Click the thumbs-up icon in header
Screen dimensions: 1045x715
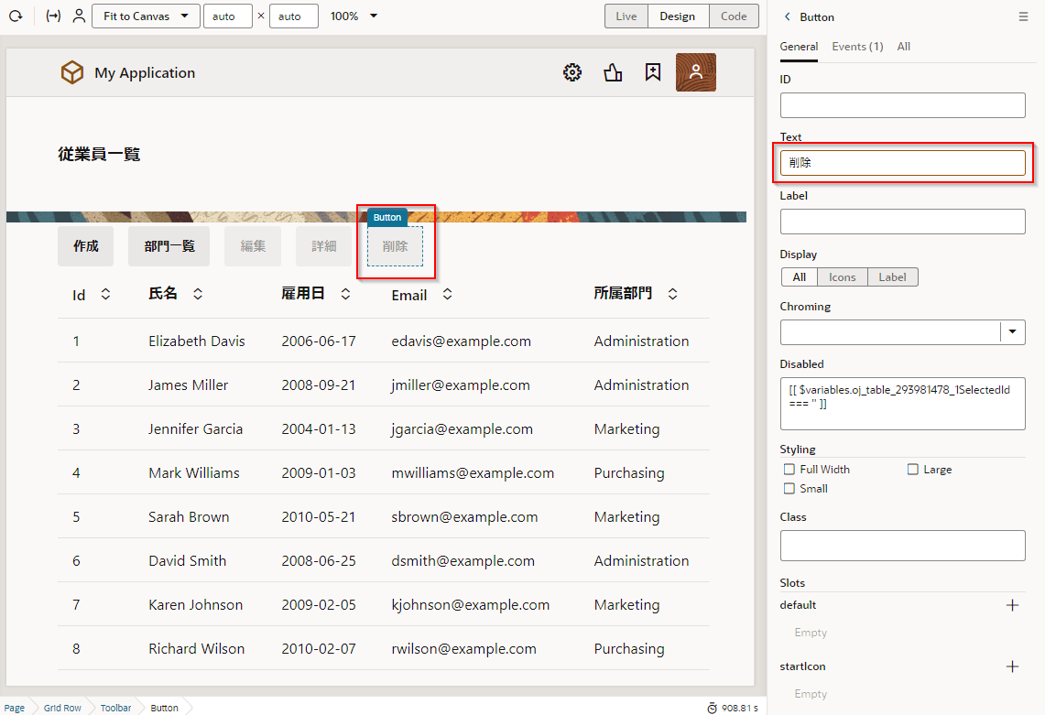pos(613,73)
